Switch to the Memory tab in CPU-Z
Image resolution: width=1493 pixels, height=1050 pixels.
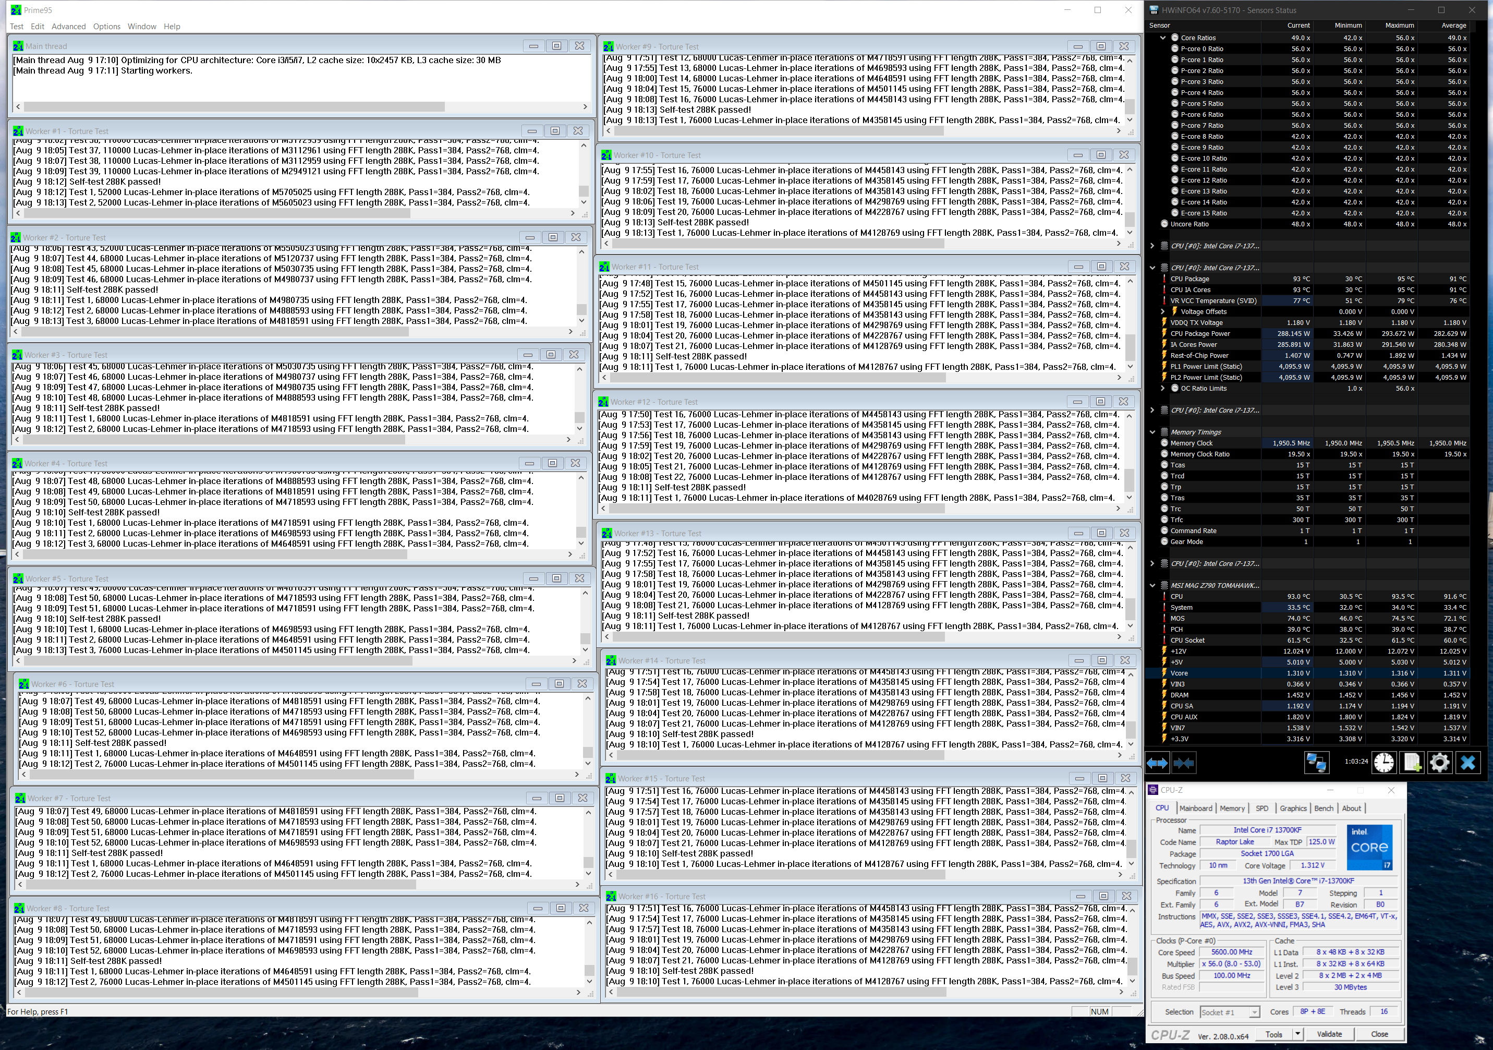tap(1232, 808)
